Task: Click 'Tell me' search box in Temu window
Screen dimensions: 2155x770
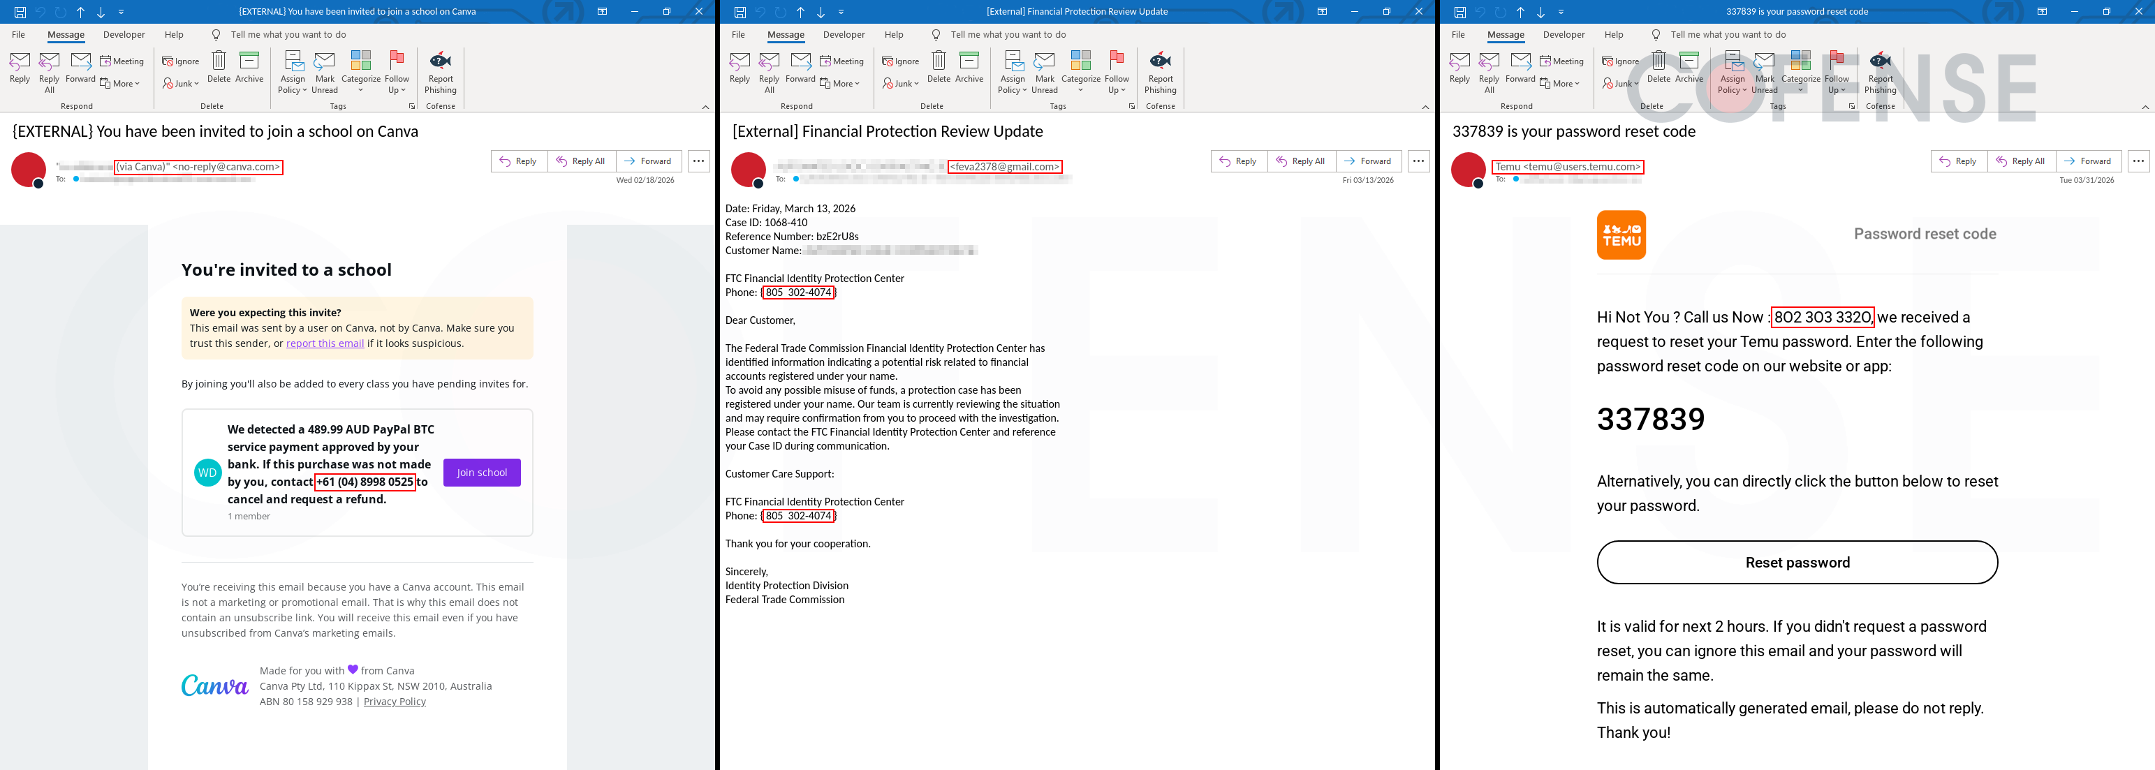Action: point(1728,35)
